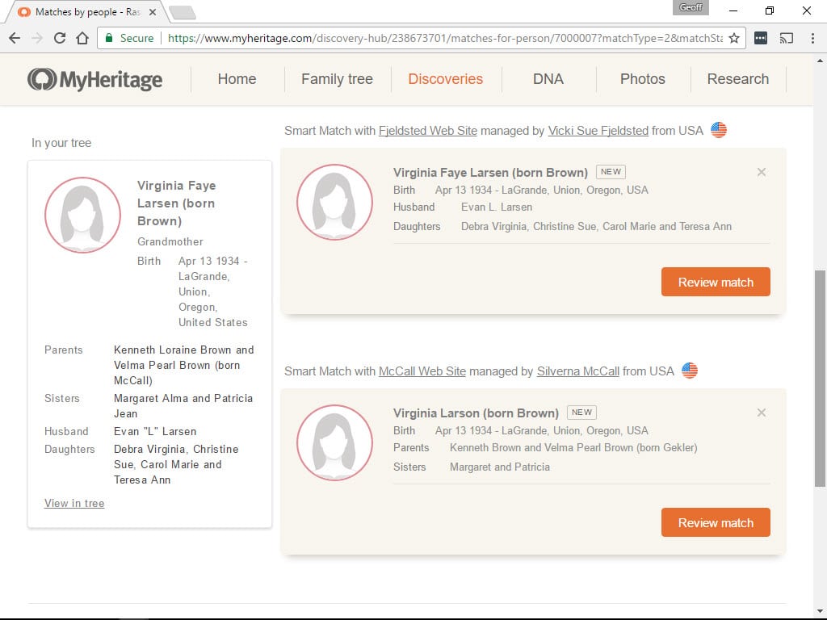Screen dimensions: 827x620
Task: Open the Research menu item
Action: [x=737, y=79]
